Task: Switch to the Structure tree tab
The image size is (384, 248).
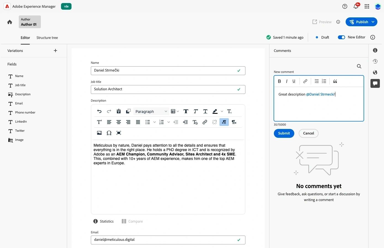Action: point(47,38)
